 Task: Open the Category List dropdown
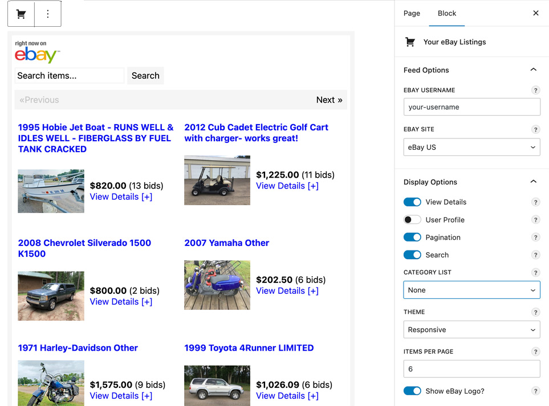tap(471, 290)
